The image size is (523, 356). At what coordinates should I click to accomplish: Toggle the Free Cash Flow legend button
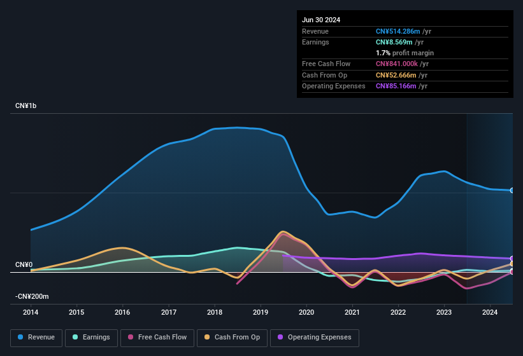click(157, 338)
